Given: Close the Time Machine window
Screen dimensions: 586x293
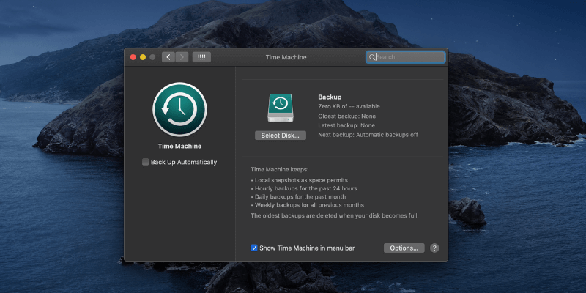Looking at the screenshot, I should click(133, 57).
